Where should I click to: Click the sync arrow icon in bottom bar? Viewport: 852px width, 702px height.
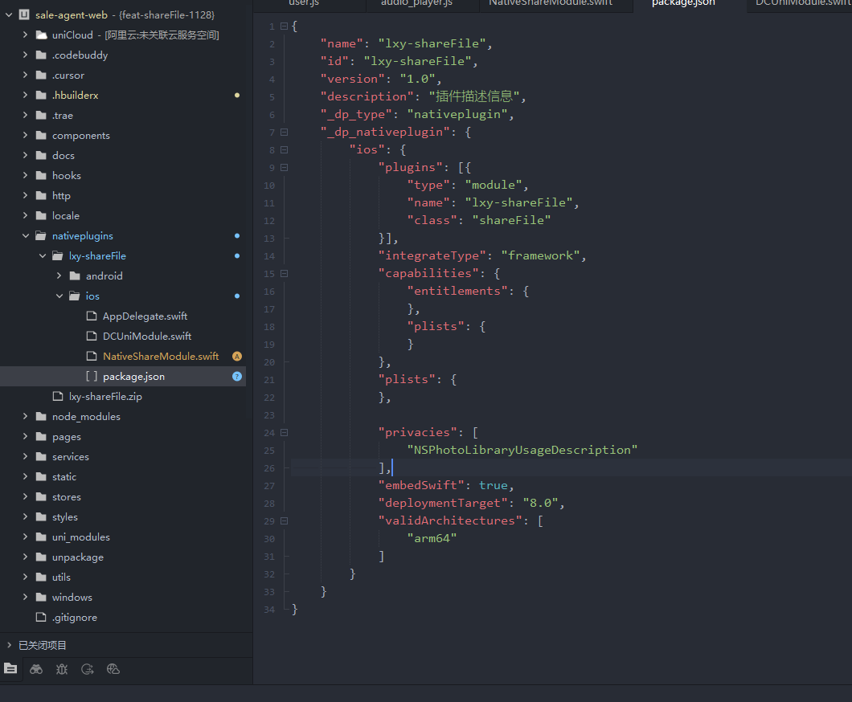88,668
